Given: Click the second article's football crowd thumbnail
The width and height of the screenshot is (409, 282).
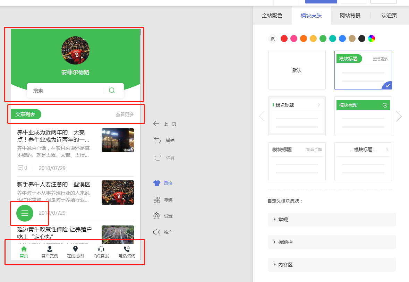Looking at the screenshot, I should coord(118,193).
